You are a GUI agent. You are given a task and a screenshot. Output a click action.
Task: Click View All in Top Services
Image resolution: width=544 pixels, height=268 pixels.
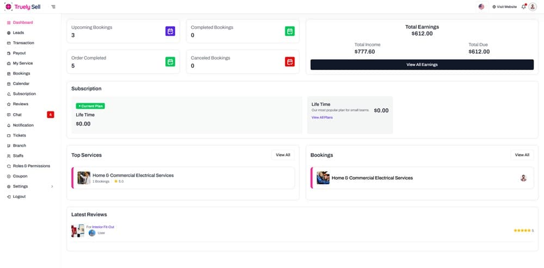(283, 155)
